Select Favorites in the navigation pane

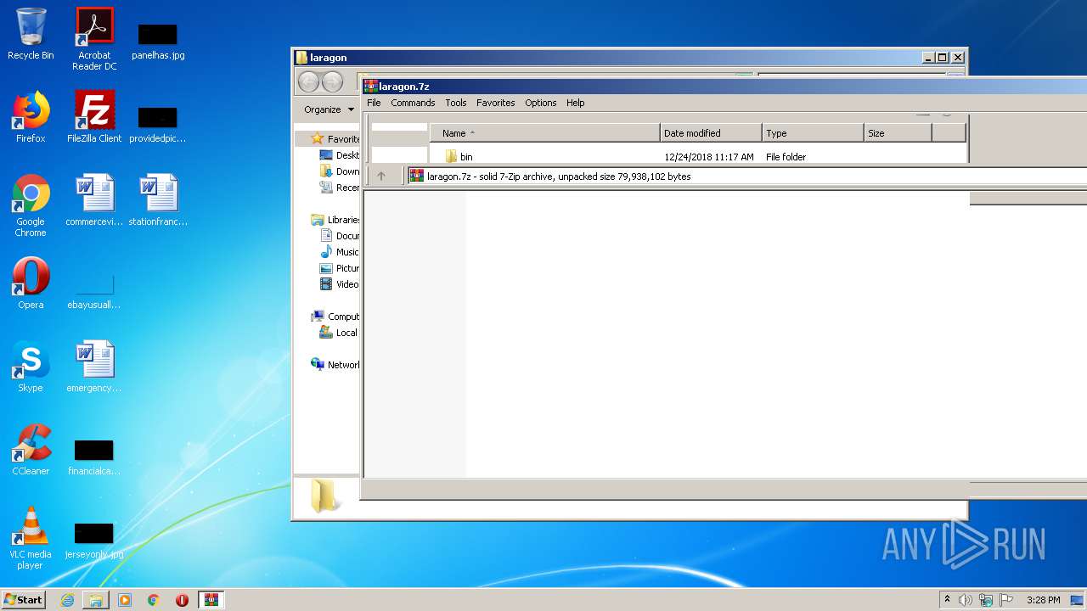tap(335, 139)
